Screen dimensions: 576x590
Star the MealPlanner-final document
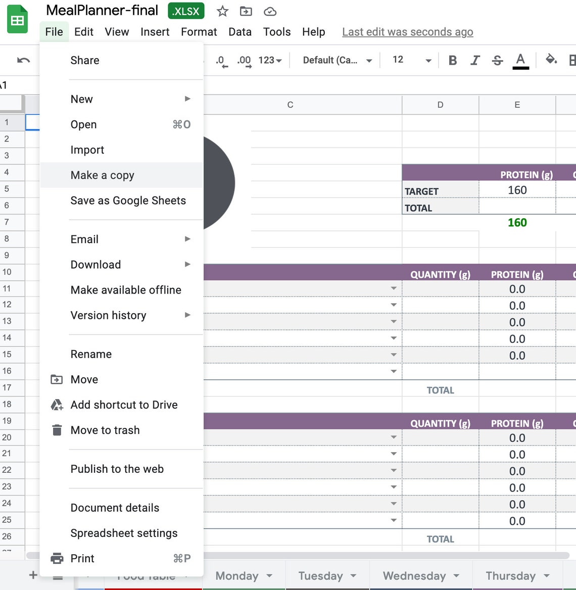[x=222, y=11]
